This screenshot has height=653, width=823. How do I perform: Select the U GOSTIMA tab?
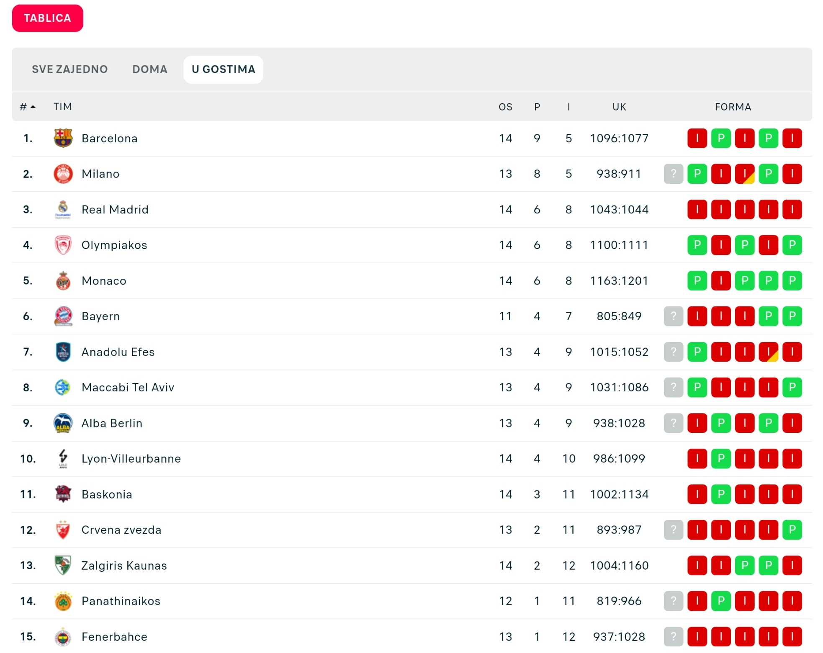pyautogui.click(x=224, y=69)
